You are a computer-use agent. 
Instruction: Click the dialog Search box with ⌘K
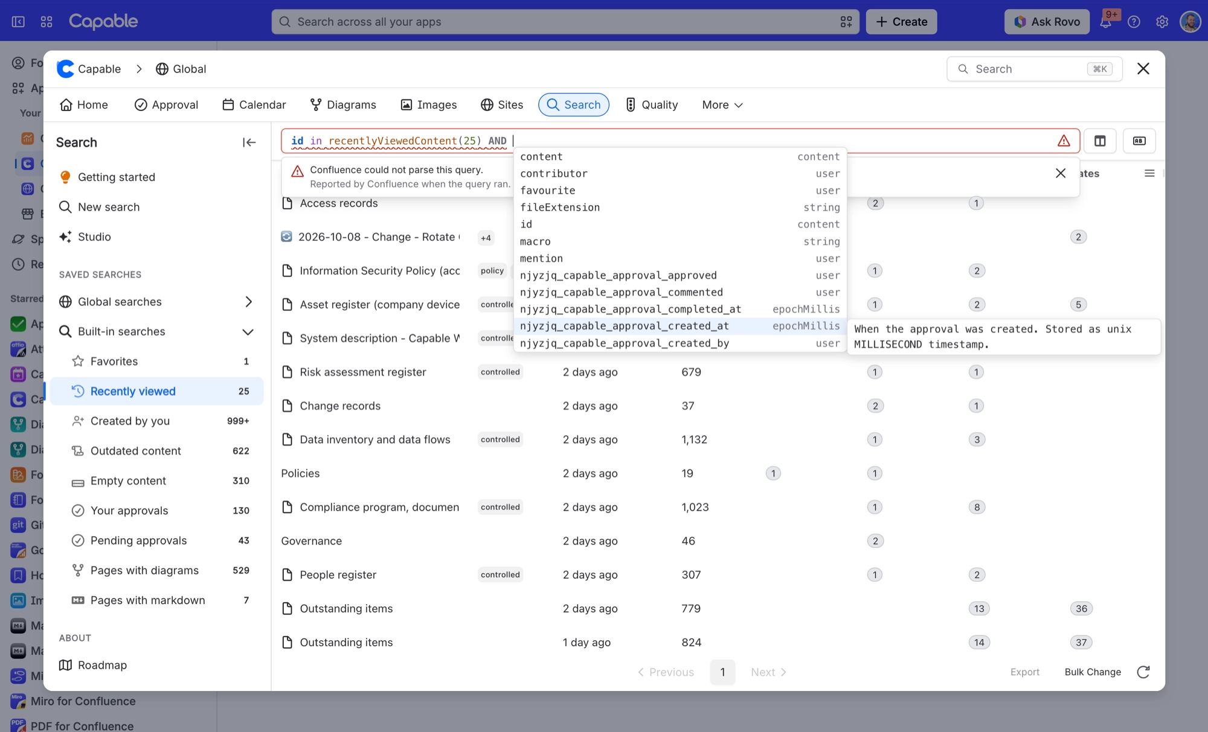1034,69
